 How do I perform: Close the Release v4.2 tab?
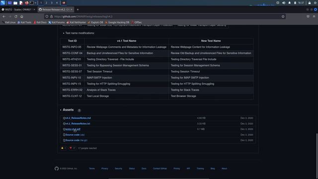click(x=72, y=9)
